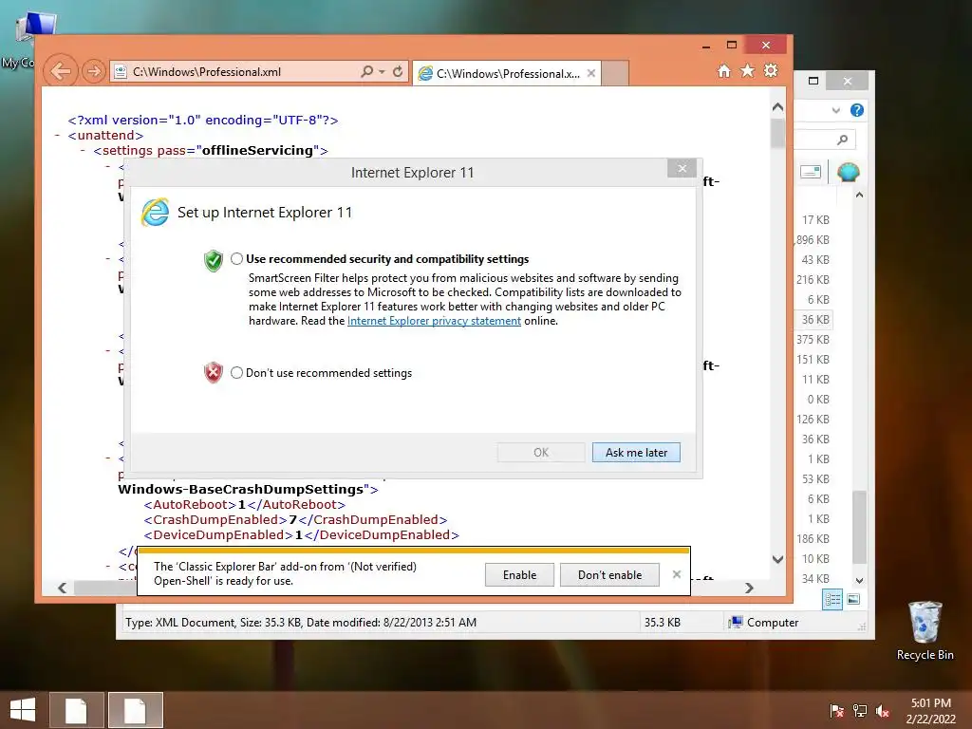Viewport: 972px width, 729px height.
Task: Enable the Classic Explorer Bar add-on
Action: pos(519,575)
